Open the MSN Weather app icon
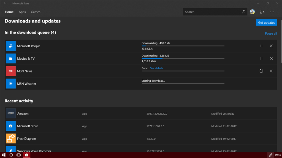 pyautogui.click(x=11, y=84)
